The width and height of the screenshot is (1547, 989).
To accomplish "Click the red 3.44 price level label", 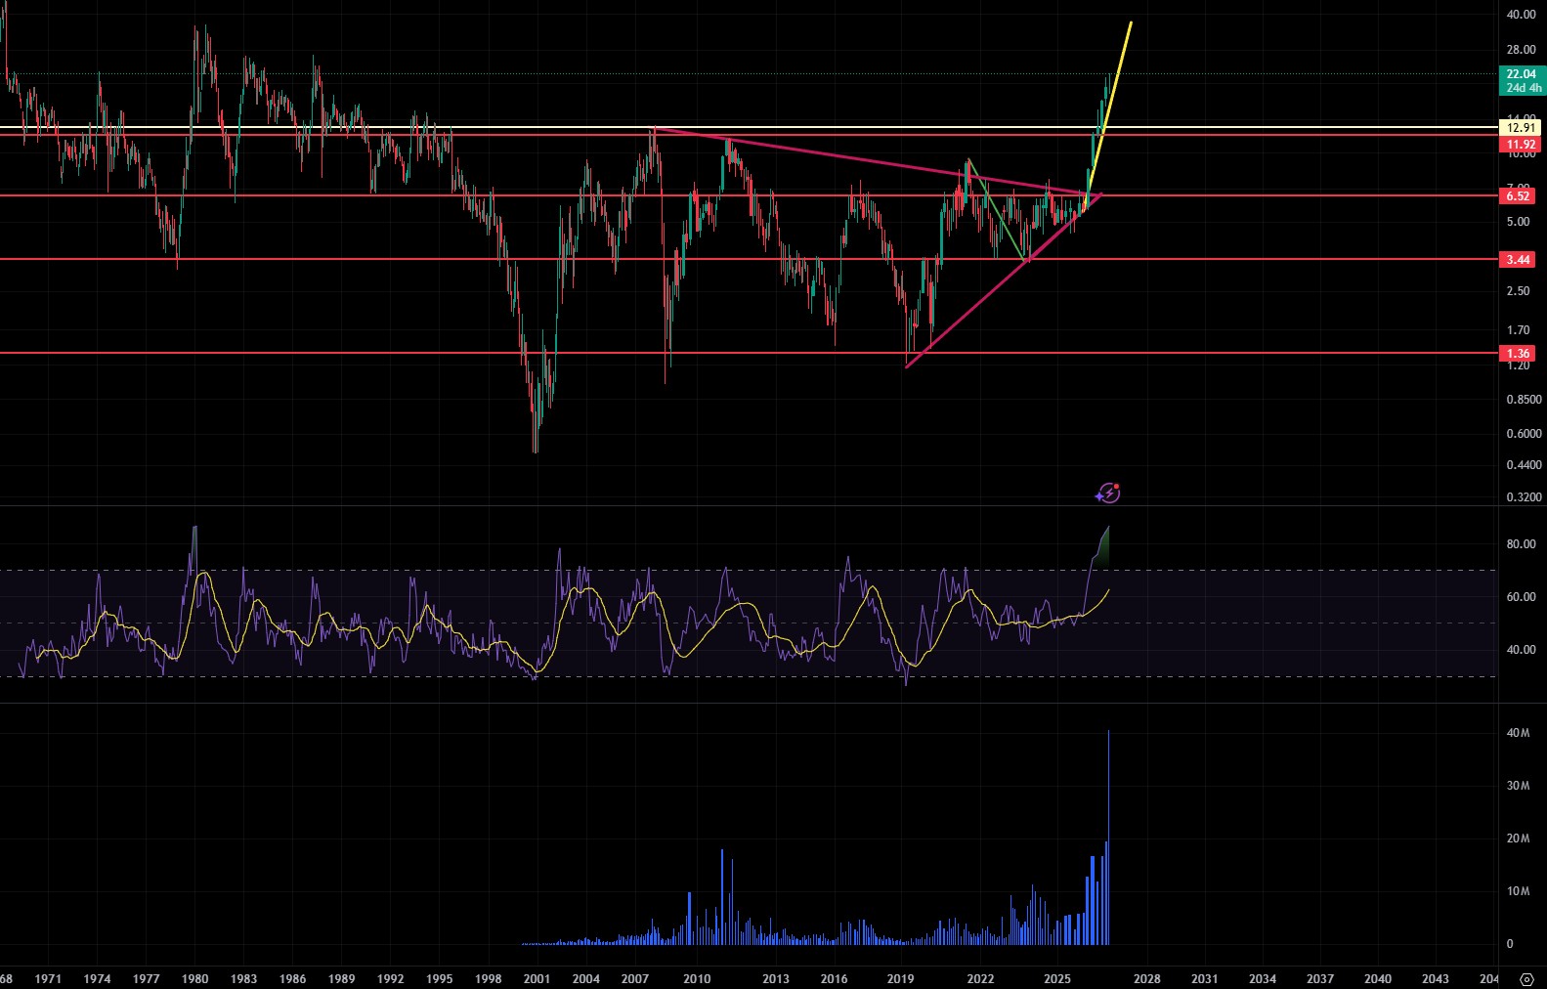I will coord(1518,260).
